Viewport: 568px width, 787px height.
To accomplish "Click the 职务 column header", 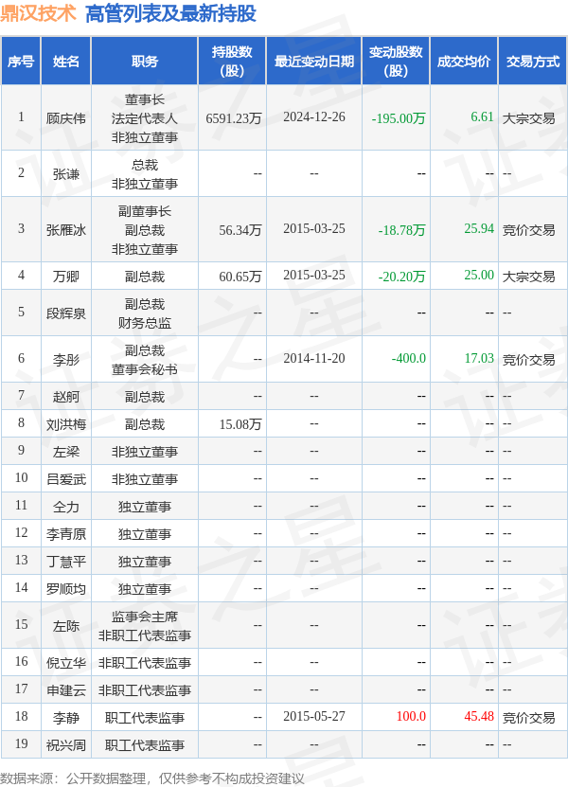I will [x=145, y=62].
